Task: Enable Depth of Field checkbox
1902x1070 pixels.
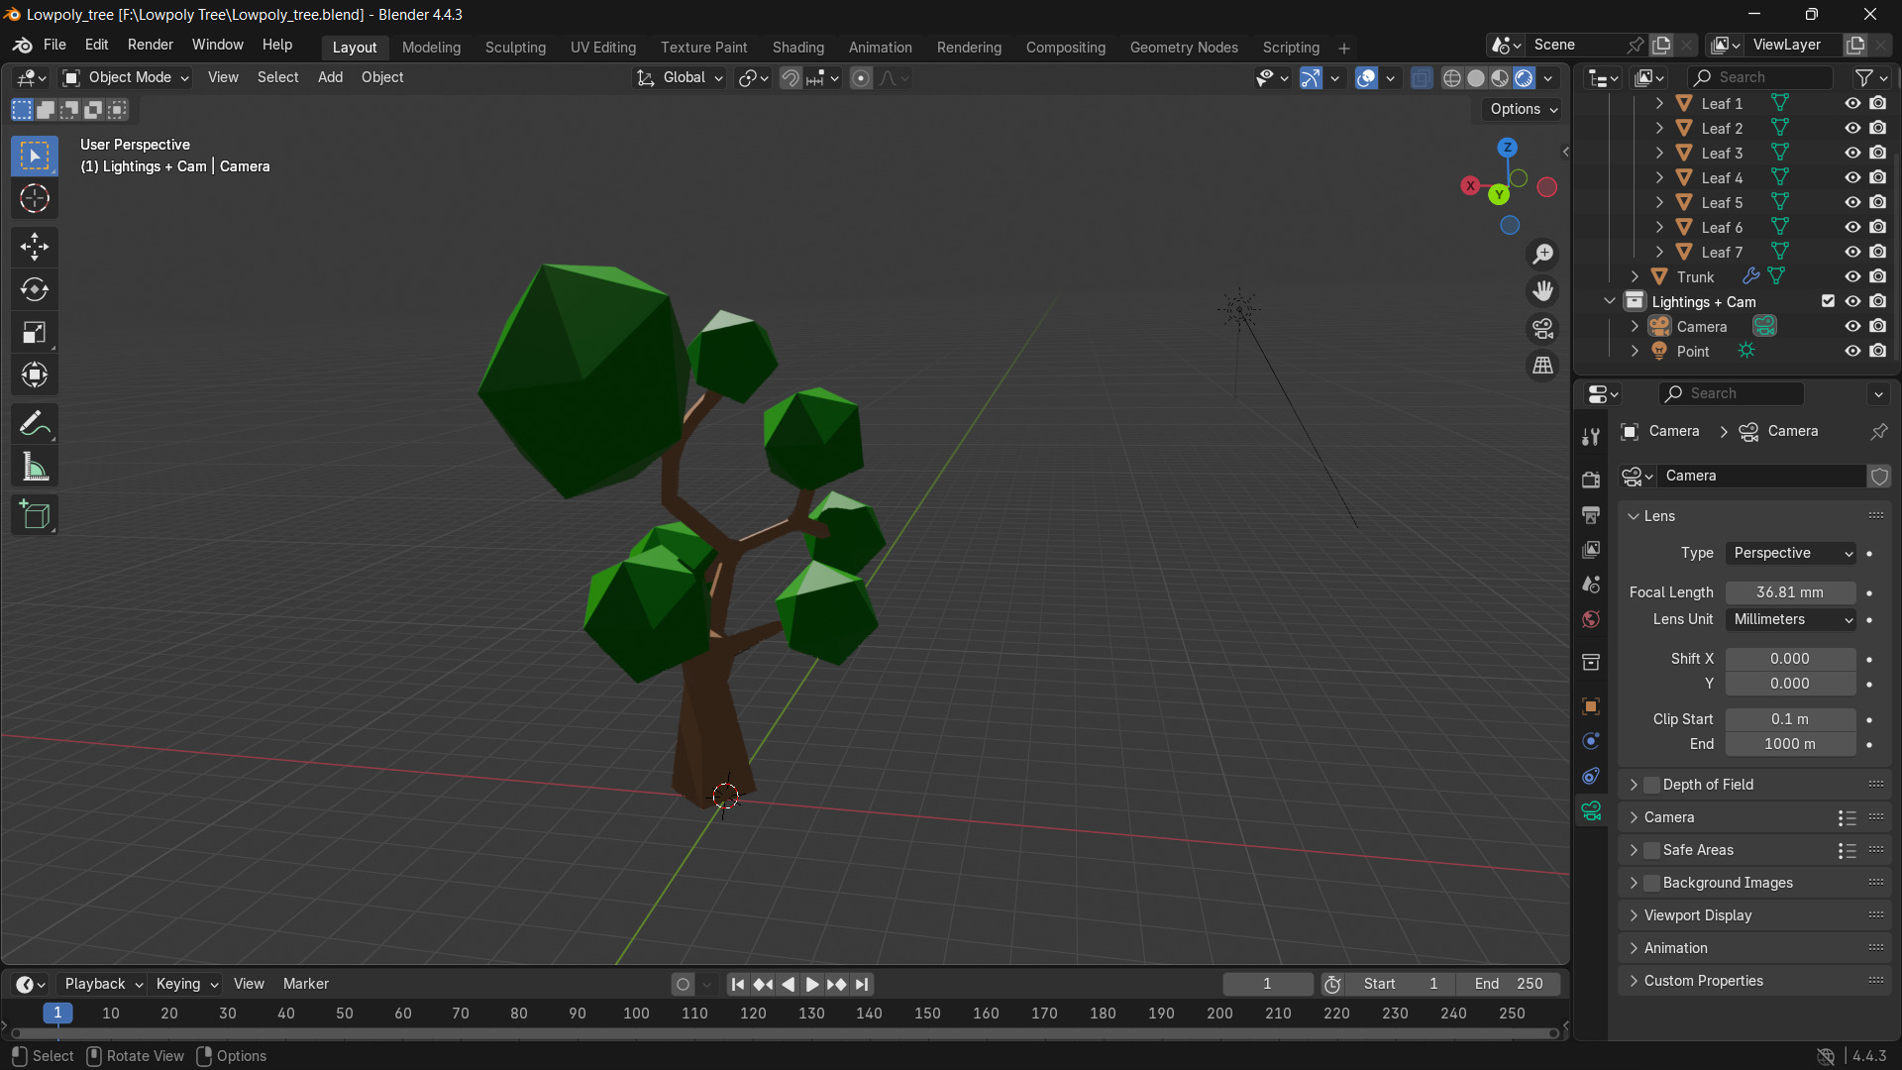Action: [x=1651, y=785]
